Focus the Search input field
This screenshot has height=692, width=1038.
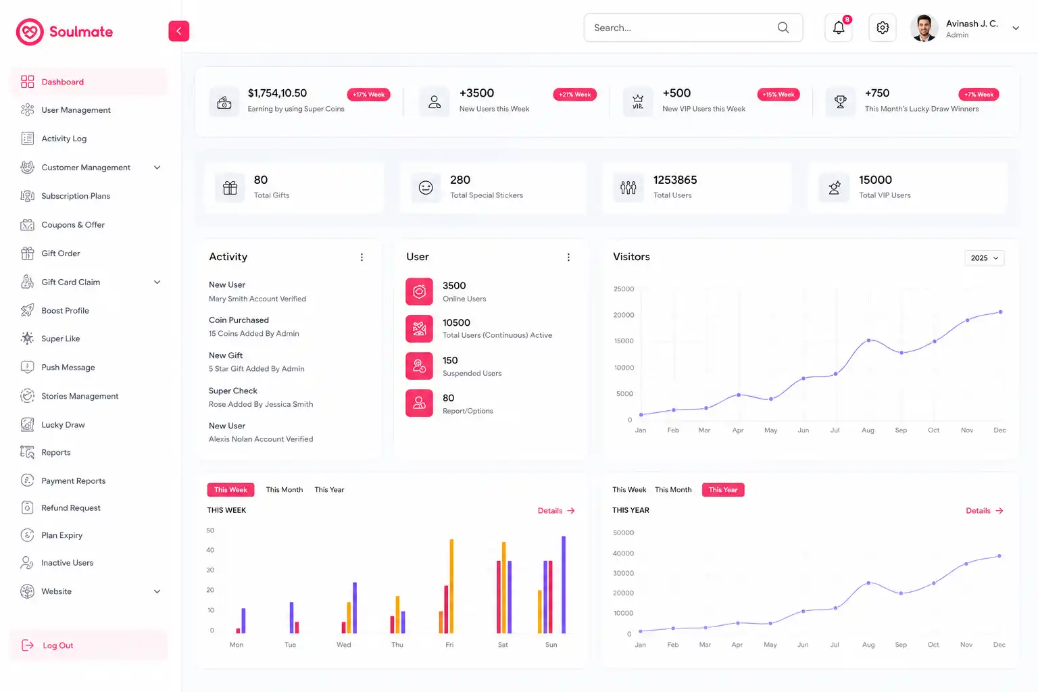[693, 28]
